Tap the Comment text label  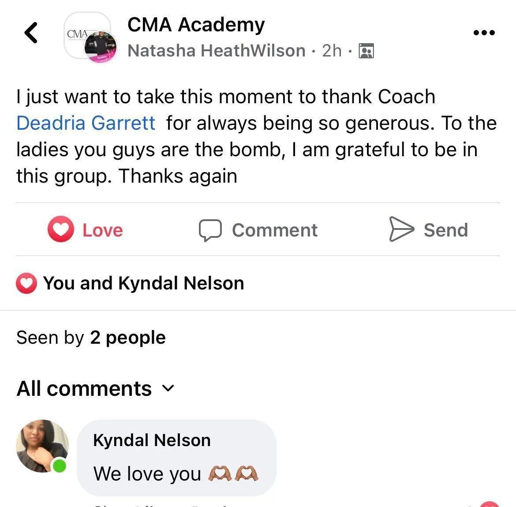(x=275, y=230)
